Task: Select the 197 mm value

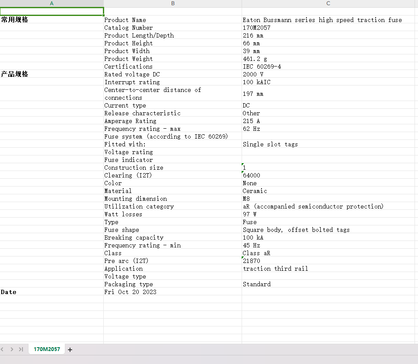Action: [328, 93]
